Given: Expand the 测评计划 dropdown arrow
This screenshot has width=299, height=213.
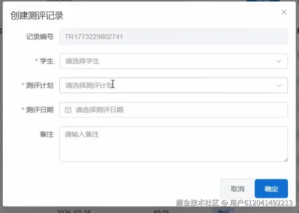Looking at the screenshot, I should pyautogui.click(x=278, y=86).
